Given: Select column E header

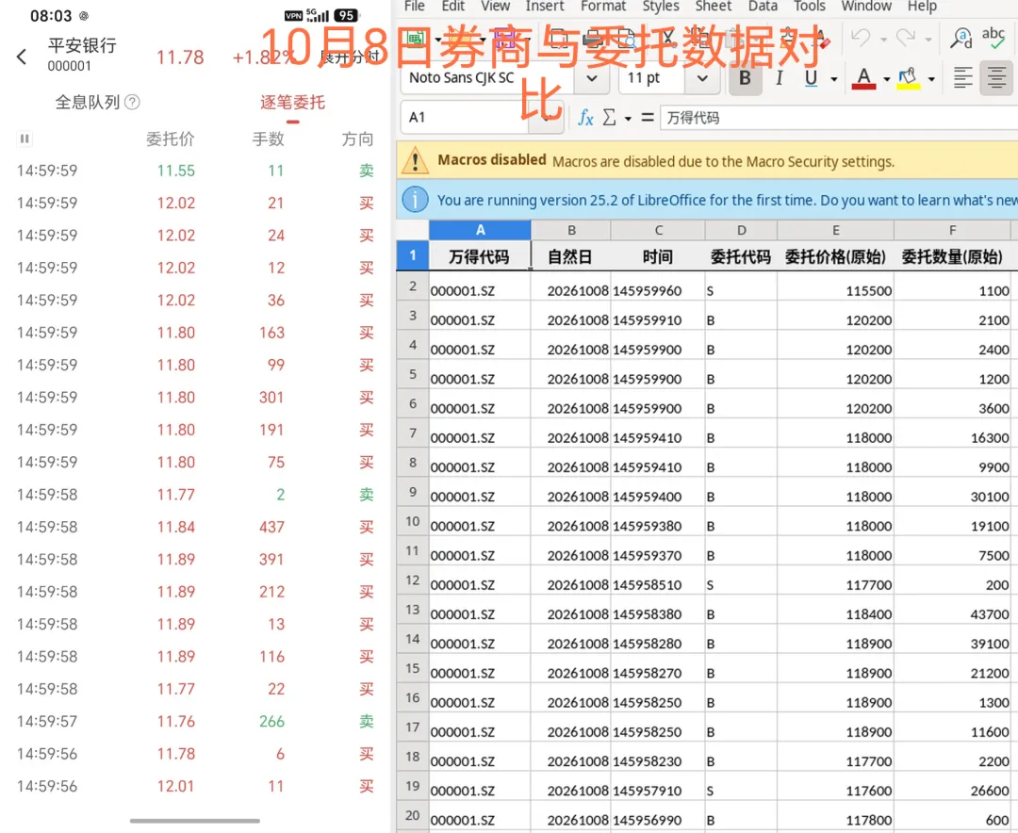Looking at the screenshot, I should coord(835,230).
